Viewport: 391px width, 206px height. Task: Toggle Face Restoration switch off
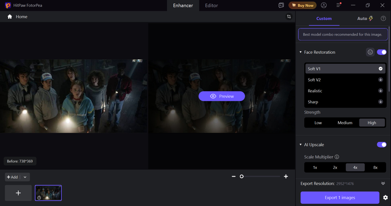(381, 52)
